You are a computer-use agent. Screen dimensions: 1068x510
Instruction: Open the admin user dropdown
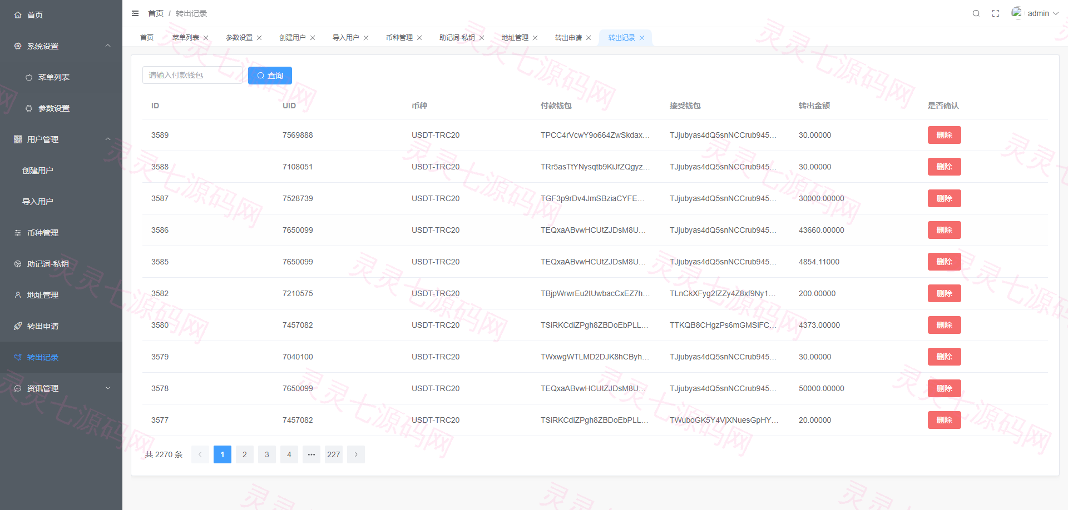pyautogui.click(x=1043, y=13)
